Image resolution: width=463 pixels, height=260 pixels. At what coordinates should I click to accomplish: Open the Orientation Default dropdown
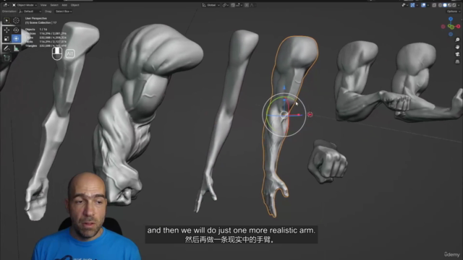(30, 12)
